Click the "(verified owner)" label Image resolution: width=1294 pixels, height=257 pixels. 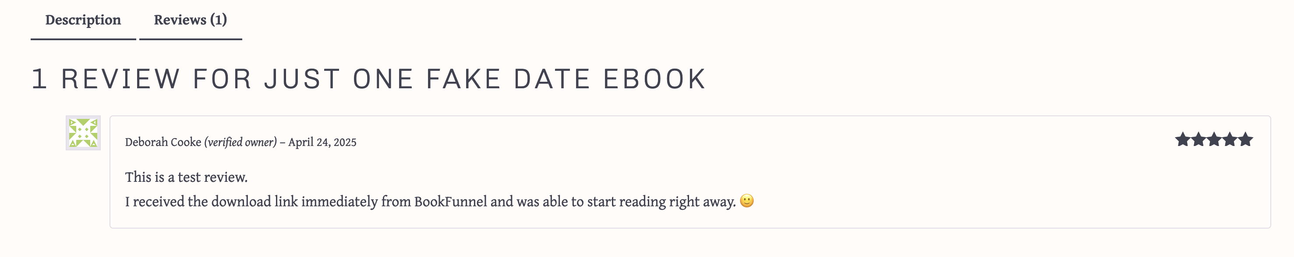pos(240,142)
